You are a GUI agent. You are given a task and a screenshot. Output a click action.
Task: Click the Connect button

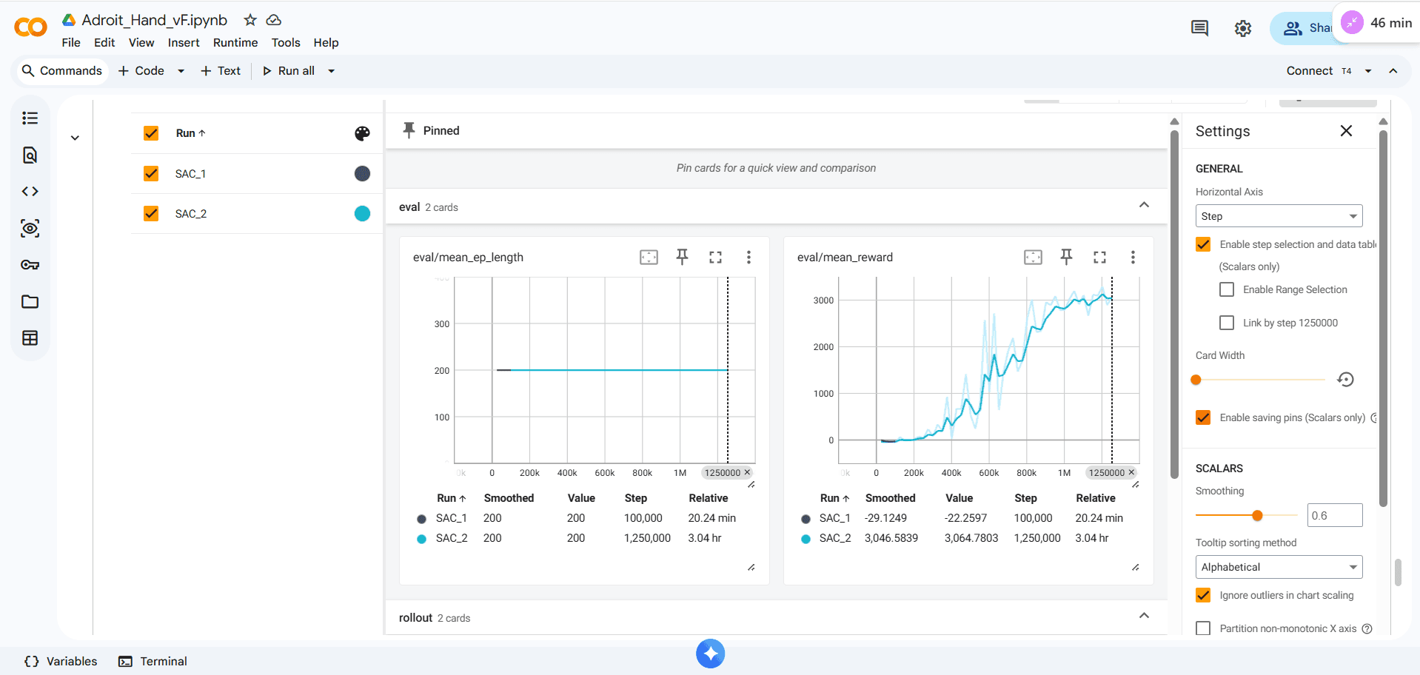click(x=1309, y=71)
